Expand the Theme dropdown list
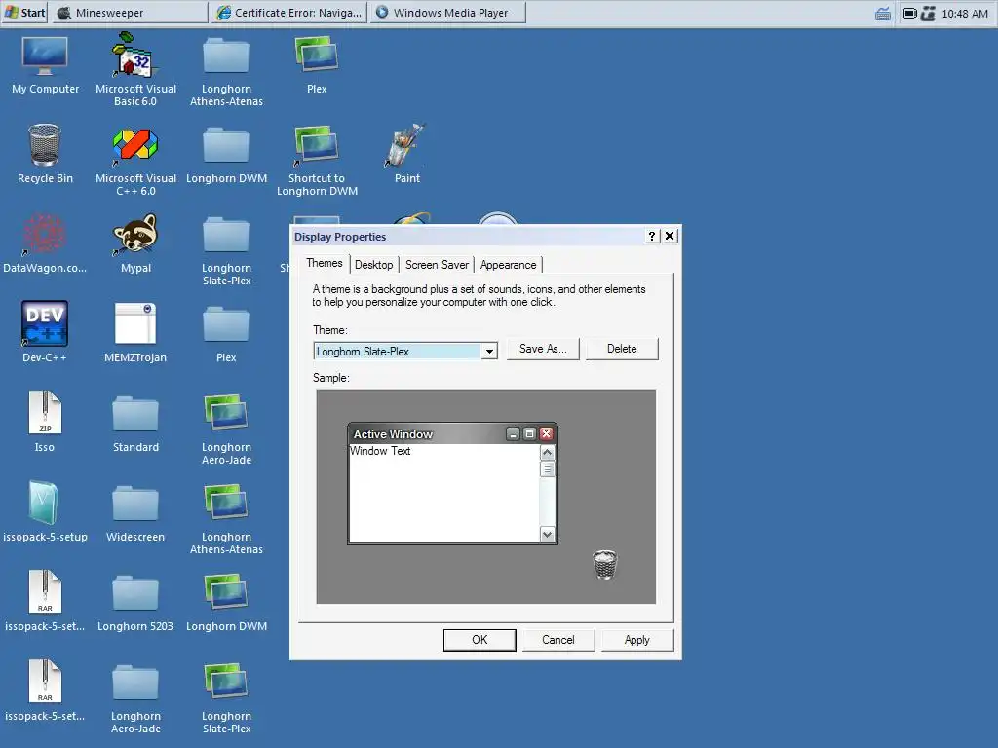The image size is (998, 748). point(489,351)
